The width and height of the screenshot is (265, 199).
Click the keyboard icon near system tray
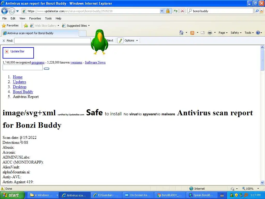pos(222,195)
